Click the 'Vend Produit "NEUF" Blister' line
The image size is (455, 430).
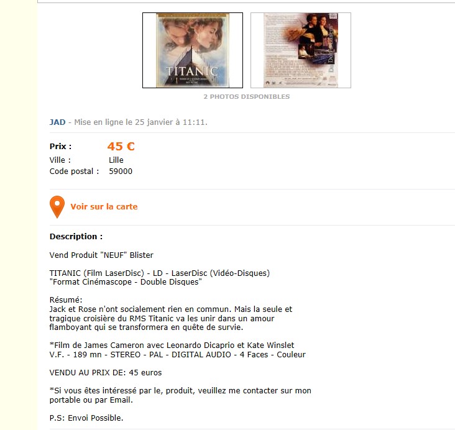(101, 255)
